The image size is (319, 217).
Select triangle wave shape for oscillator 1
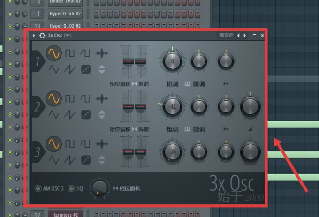point(54,69)
